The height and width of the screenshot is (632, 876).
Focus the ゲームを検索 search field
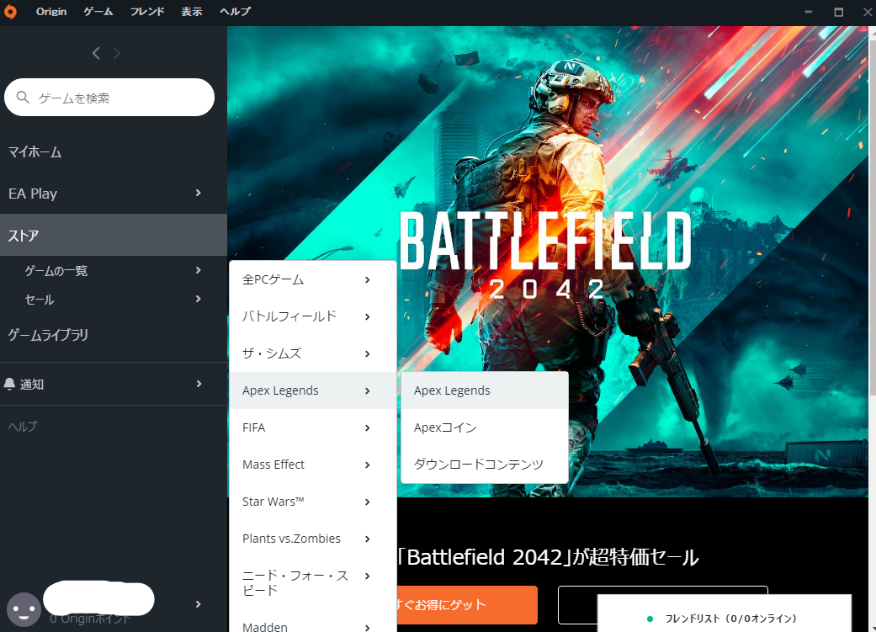pos(109,98)
